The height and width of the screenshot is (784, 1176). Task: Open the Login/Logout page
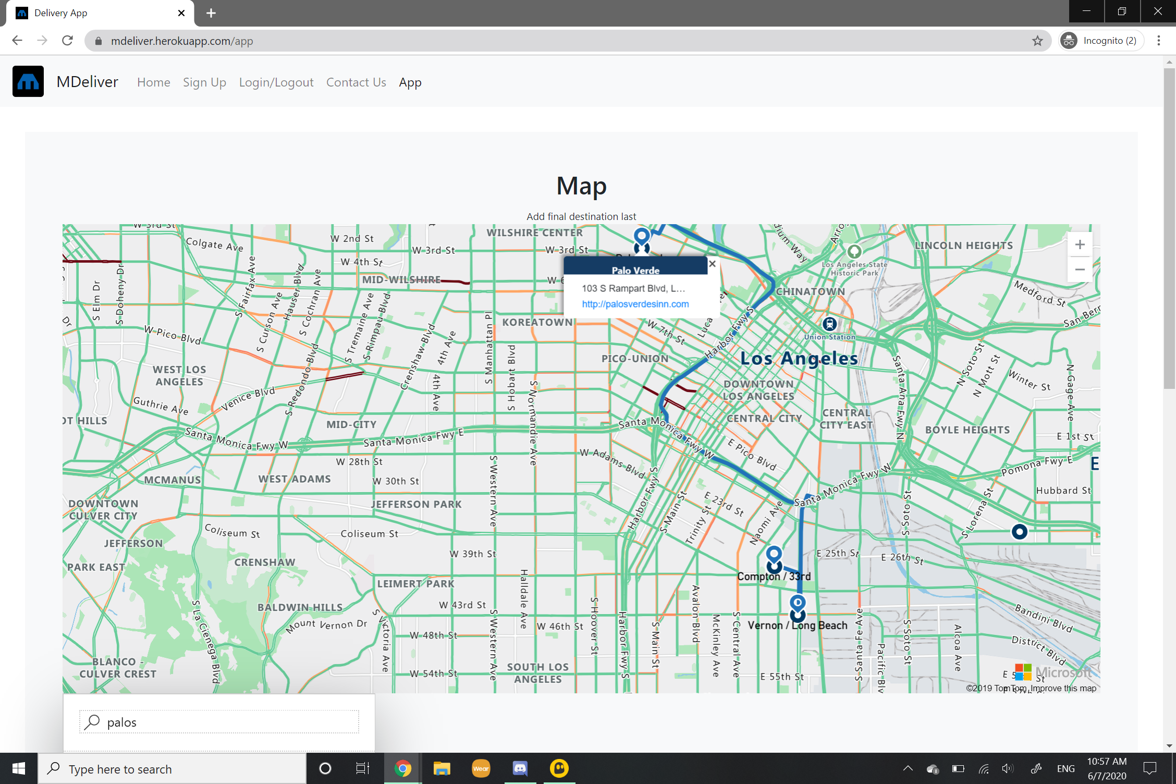click(276, 82)
